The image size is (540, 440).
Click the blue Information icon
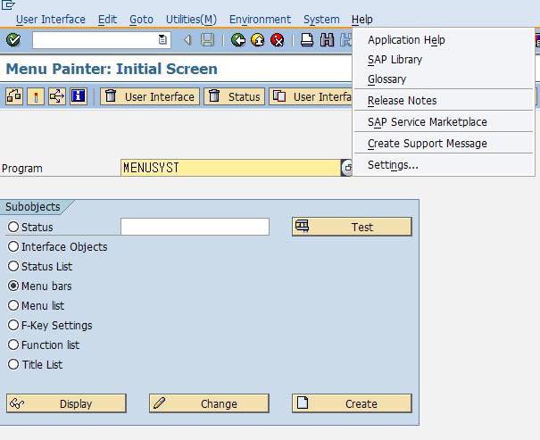coord(79,96)
